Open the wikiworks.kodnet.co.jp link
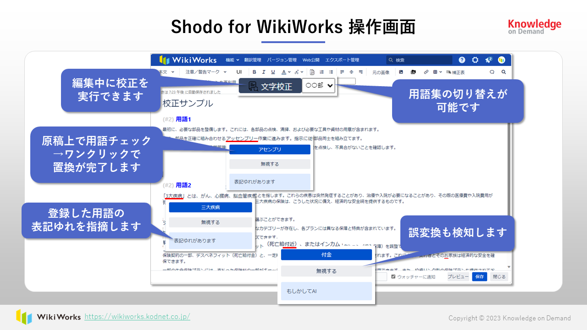The image size is (587, 330). click(137, 317)
